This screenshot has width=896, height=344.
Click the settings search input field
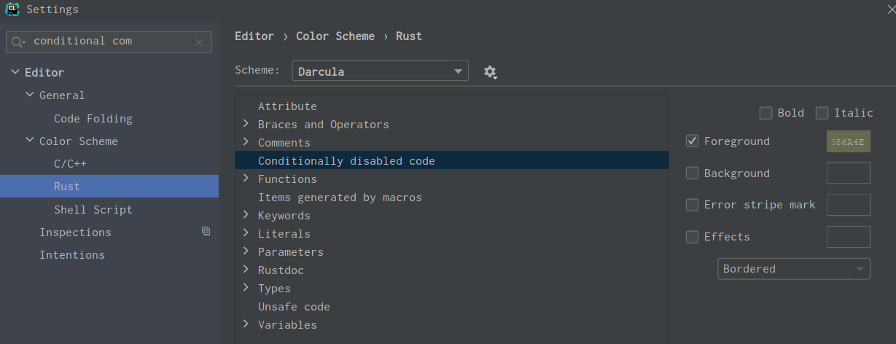[x=109, y=42]
